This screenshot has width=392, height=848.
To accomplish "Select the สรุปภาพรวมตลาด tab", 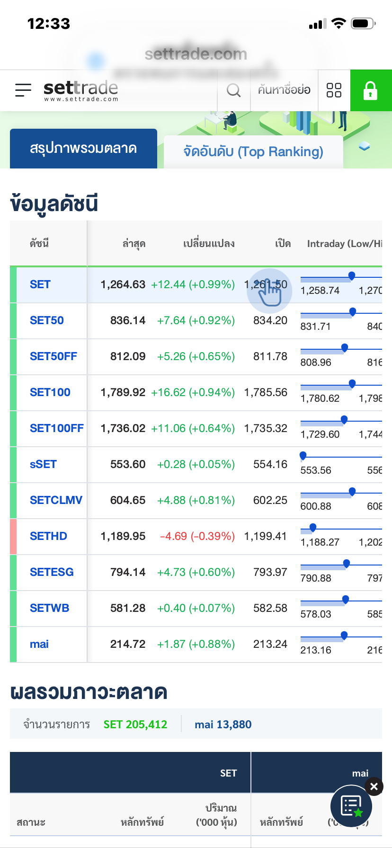I will (83, 149).
